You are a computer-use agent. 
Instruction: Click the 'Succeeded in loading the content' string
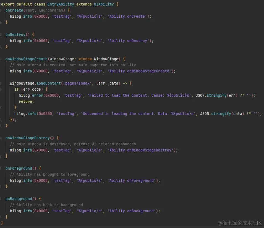click(138, 114)
